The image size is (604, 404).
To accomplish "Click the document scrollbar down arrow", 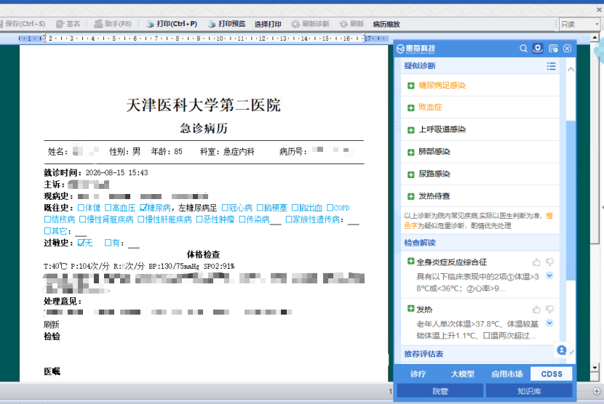I will point(595,368).
